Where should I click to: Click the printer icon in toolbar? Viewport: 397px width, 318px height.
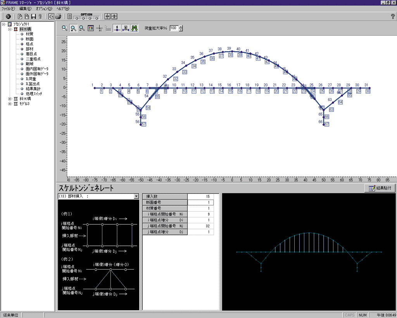point(58,17)
